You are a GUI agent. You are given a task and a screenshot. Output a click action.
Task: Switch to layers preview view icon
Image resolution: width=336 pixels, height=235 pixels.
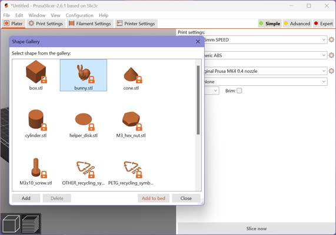tap(31, 224)
